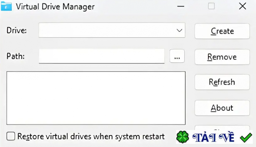The height and width of the screenshot is (147, 256).
Task: Click the Drive field label
Action: click(17, 30)
